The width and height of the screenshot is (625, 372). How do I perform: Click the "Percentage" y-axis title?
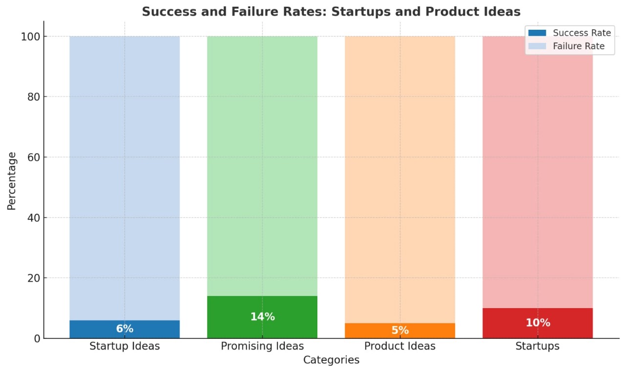coord(12,181)
